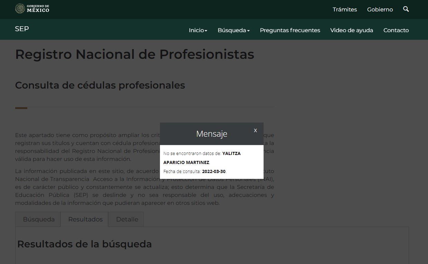Click the Gobierno de México logo
This screenshot has width=428, height=264.
[x=32, y=9]
